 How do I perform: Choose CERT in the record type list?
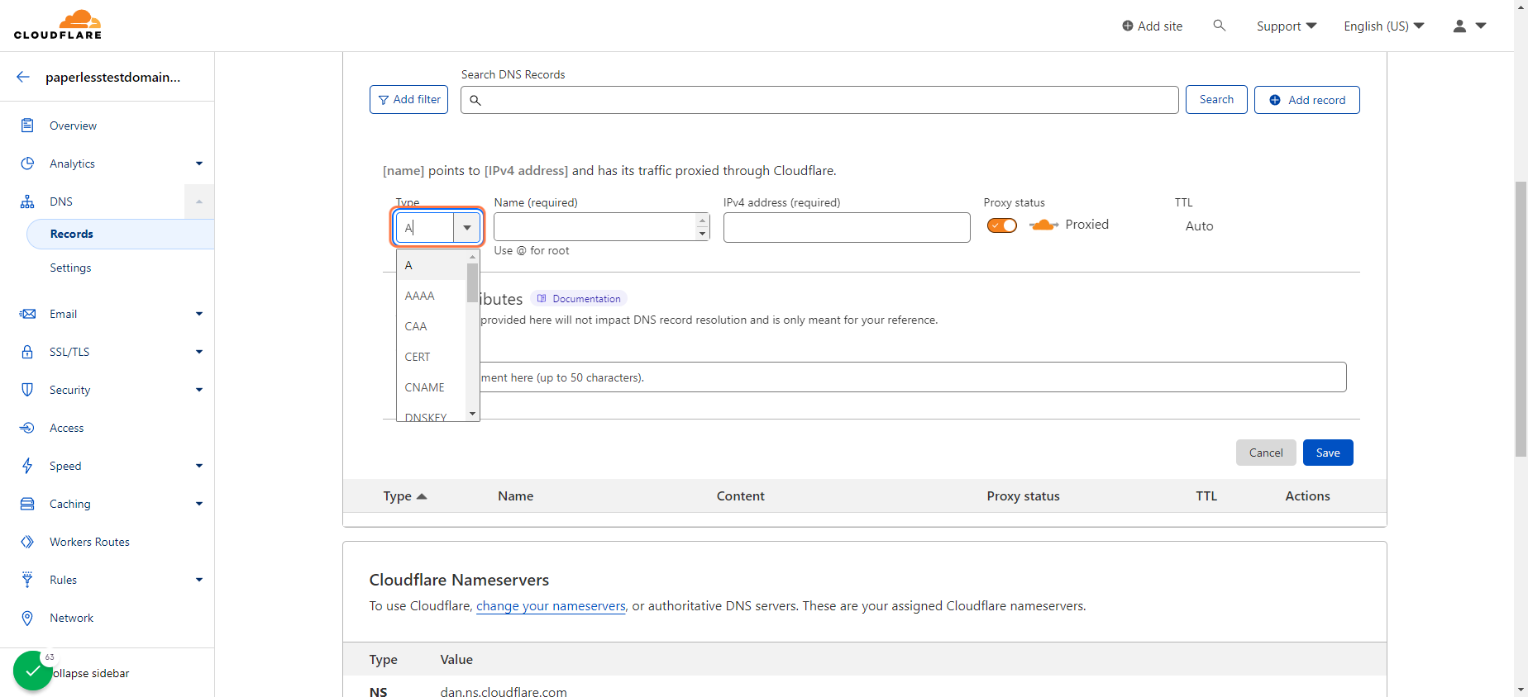click(x=431, y=357)
